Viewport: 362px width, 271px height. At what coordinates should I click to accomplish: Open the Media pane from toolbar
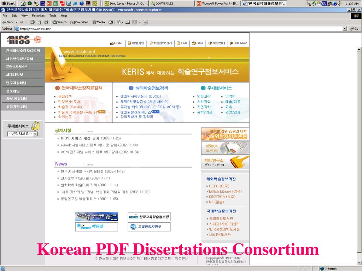98,22
